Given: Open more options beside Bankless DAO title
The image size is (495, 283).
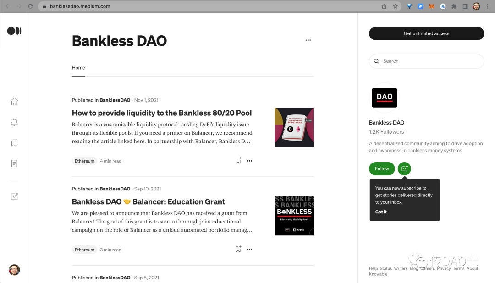Looking at the screenshot, I should tap(308, 40).
